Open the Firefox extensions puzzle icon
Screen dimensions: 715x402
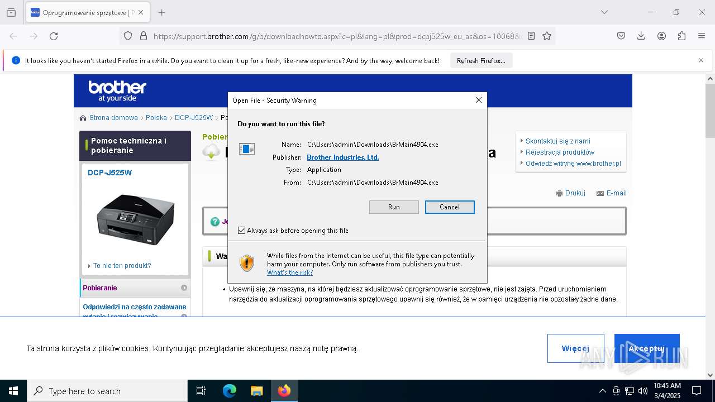681,36
